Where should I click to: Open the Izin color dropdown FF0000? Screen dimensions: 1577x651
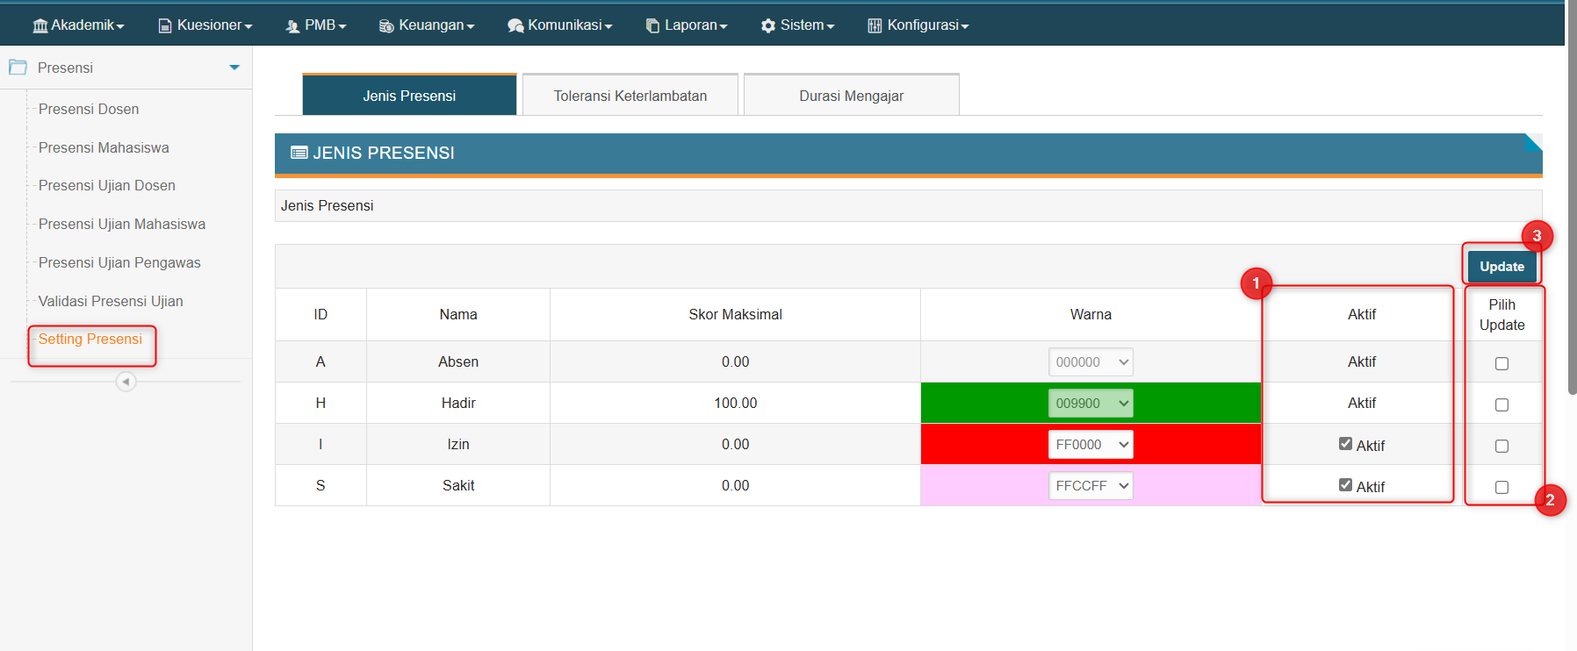(x=1091, y=445)
